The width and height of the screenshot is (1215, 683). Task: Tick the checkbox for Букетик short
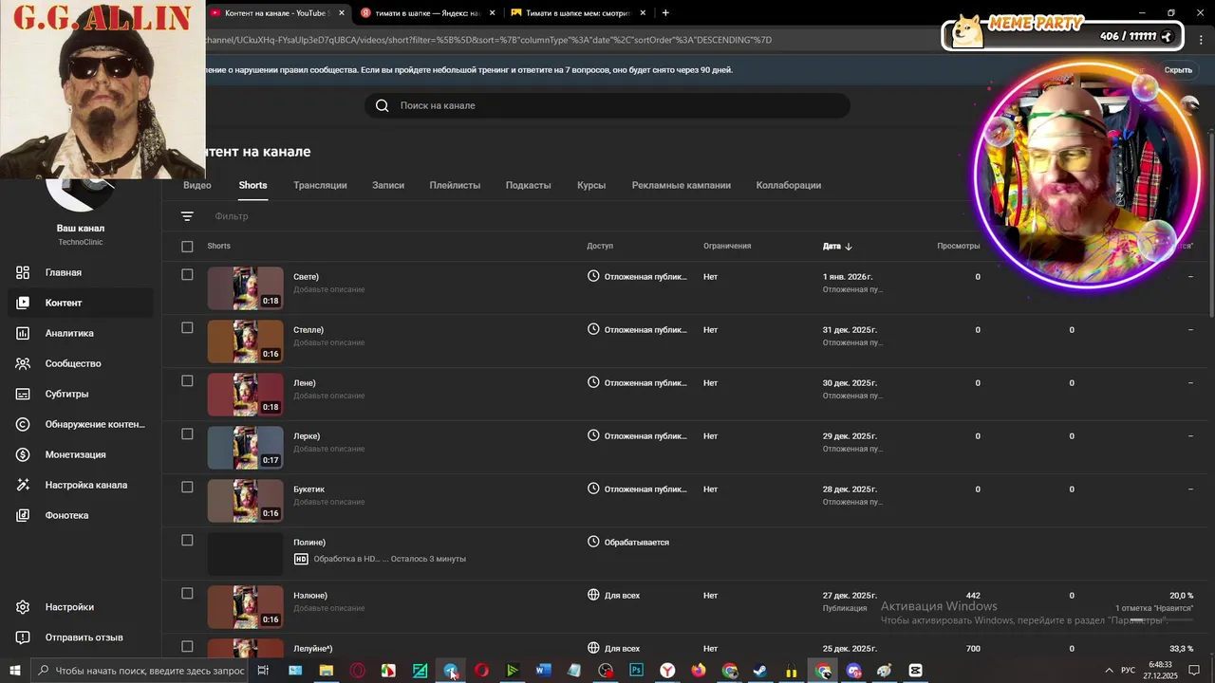[x=187, y=488]
